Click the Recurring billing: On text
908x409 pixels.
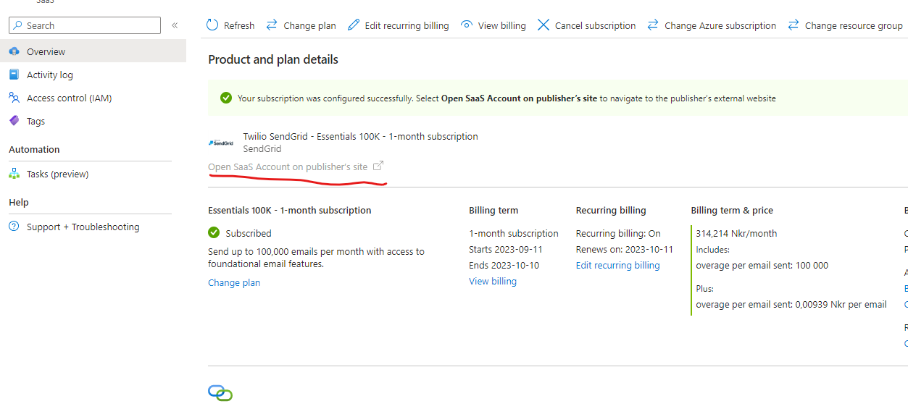click(x=618, y=233)
